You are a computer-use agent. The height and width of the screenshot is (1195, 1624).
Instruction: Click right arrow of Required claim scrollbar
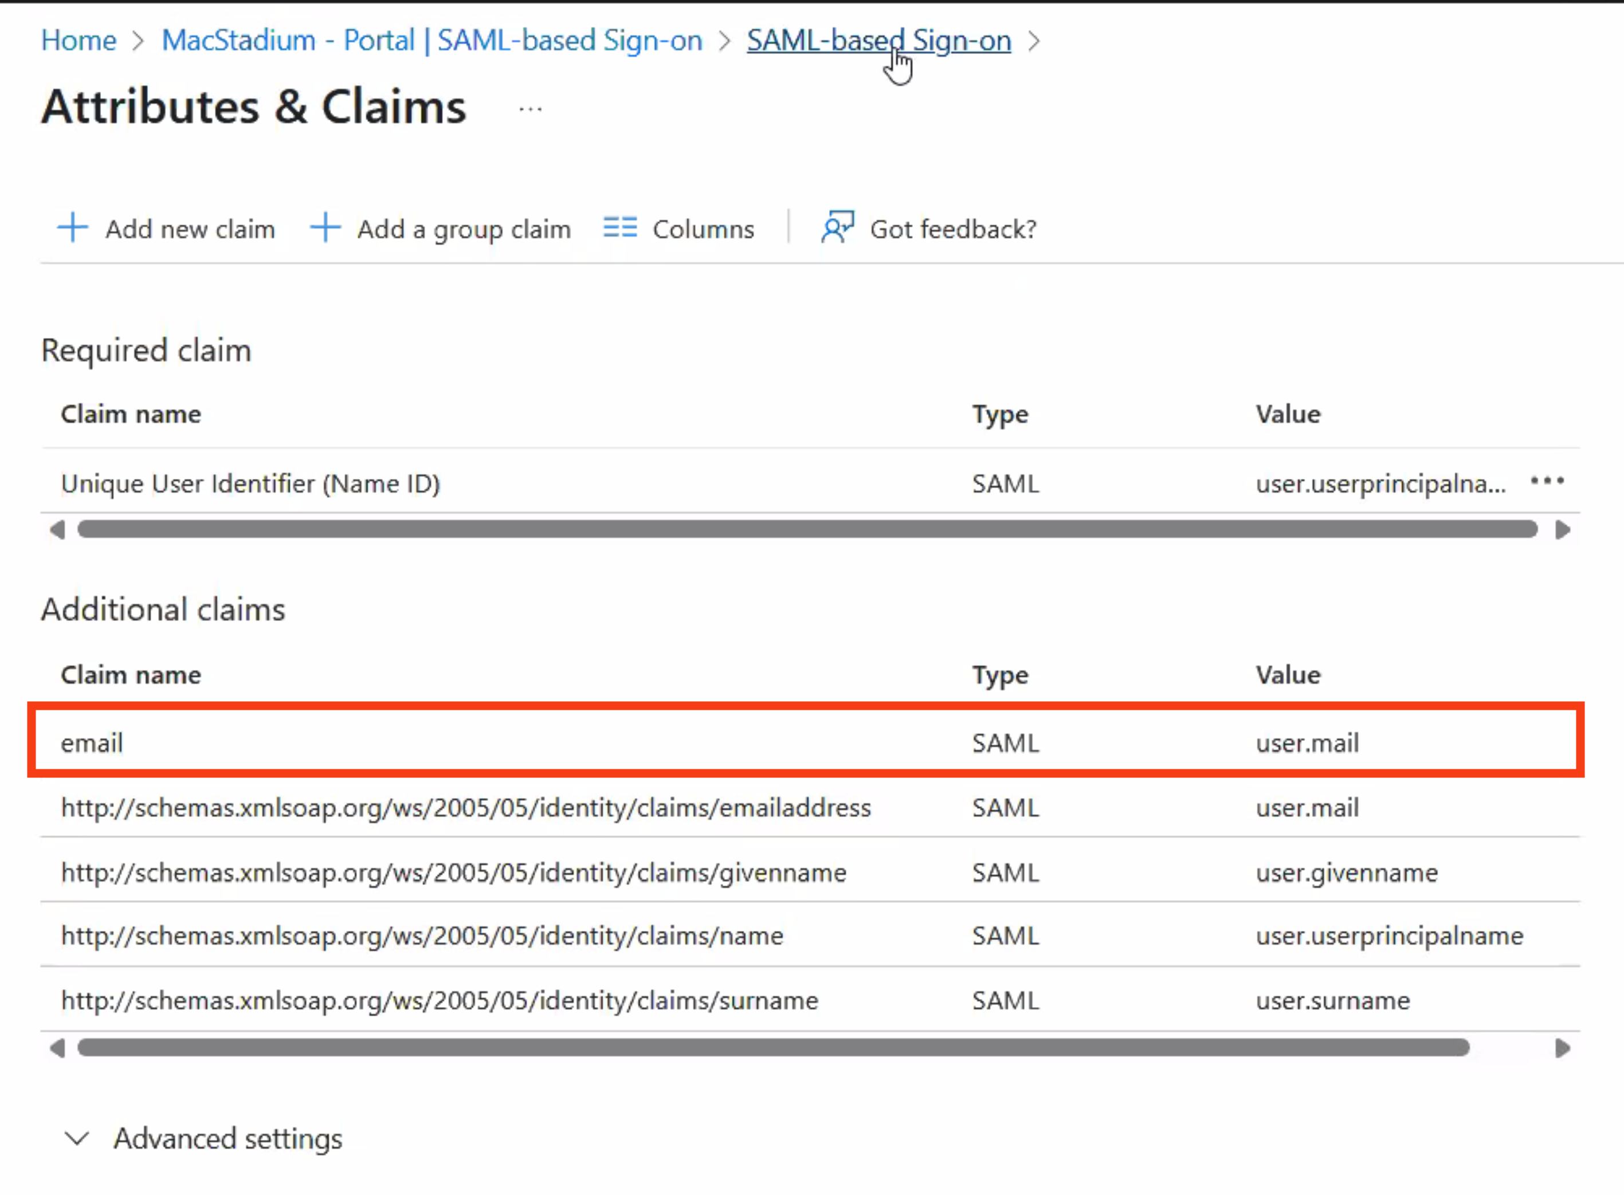(x=1563, y=530)
